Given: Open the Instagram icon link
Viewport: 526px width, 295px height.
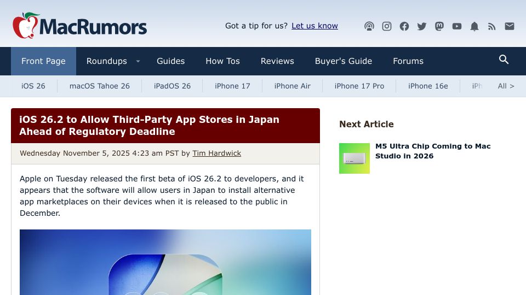Looking at the screenshot, I should tap(387, 26).
